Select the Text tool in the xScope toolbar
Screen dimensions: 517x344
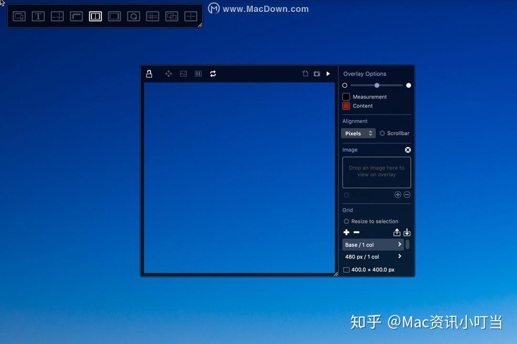point(38,16)
